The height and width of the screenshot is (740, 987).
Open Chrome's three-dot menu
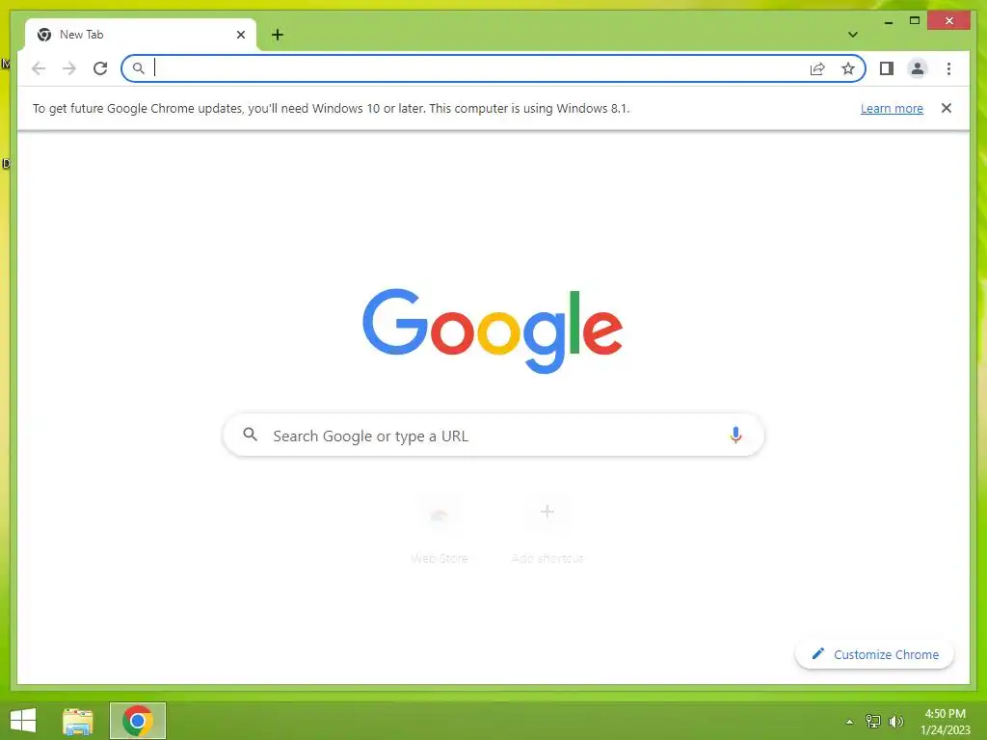[948, 68]
